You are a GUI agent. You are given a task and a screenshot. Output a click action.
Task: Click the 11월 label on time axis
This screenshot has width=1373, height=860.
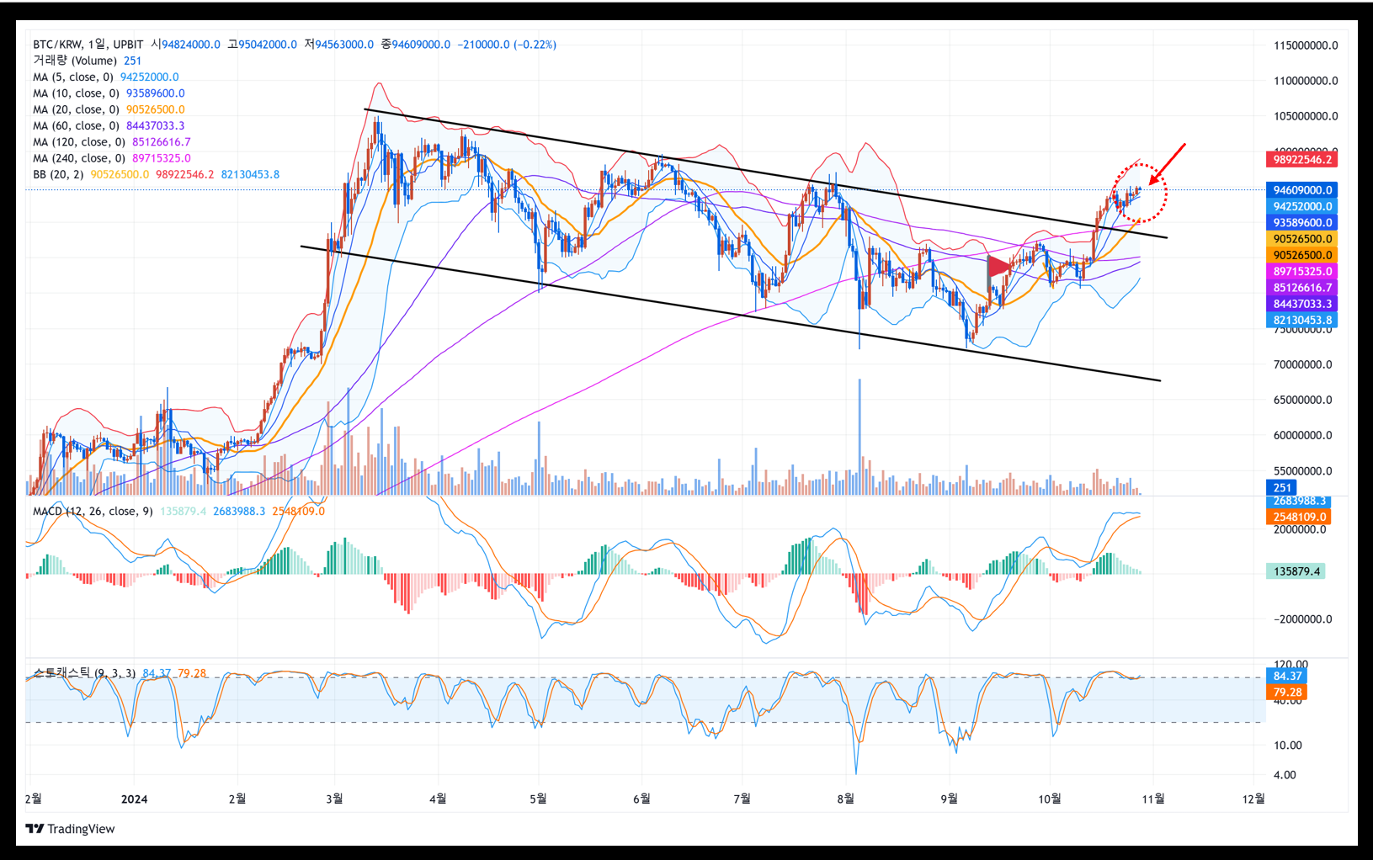click(x=1153, y=799)
